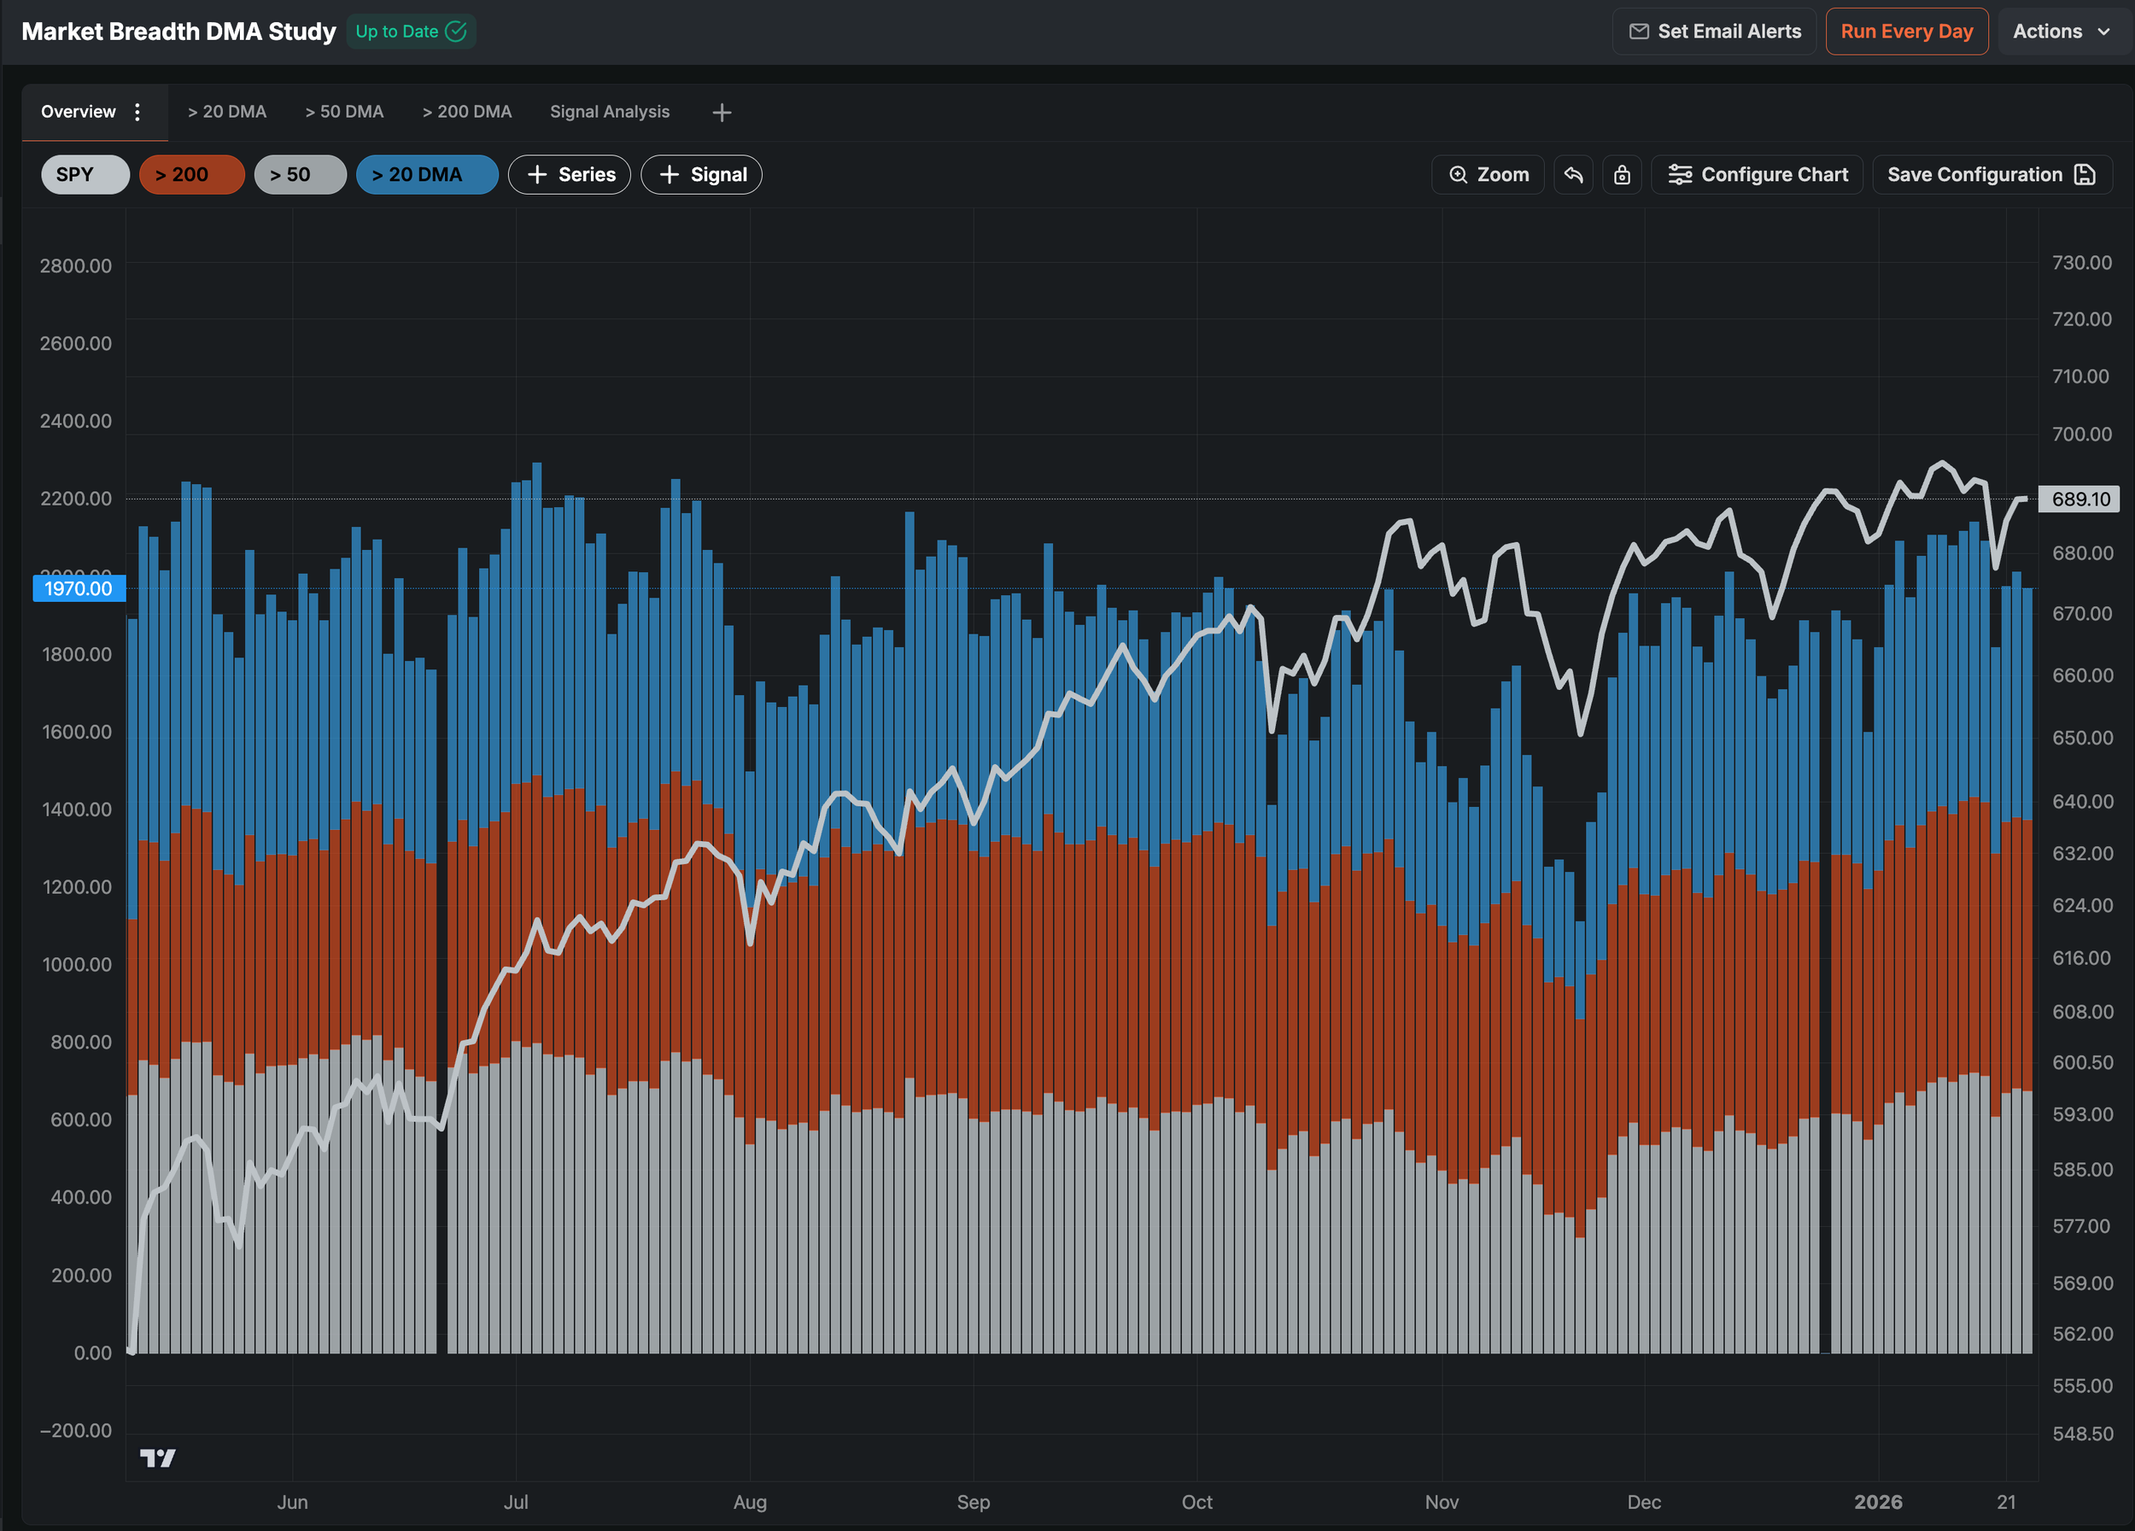2135x1531 pixels.
Task: Expand the Actions dropdown
Action: tap(2062, 31)
